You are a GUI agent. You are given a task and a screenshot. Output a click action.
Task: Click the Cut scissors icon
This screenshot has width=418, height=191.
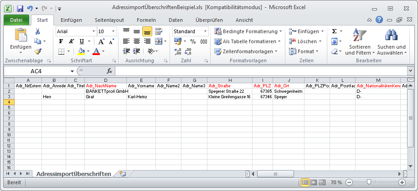37,31
